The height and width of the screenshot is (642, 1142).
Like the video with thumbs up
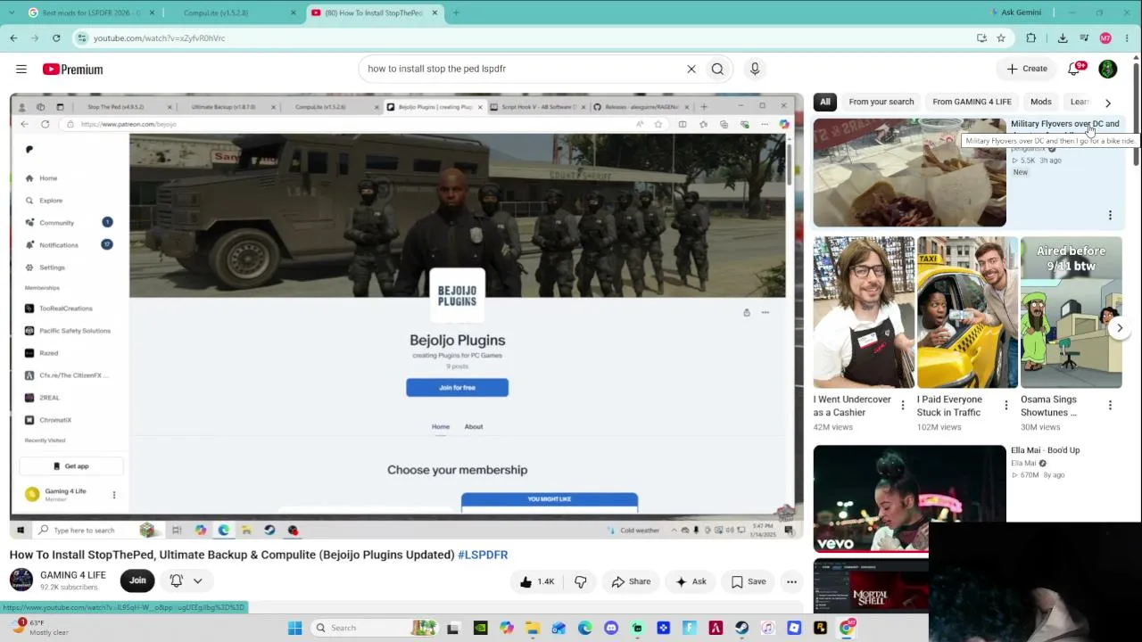click(x=537, y=581)
